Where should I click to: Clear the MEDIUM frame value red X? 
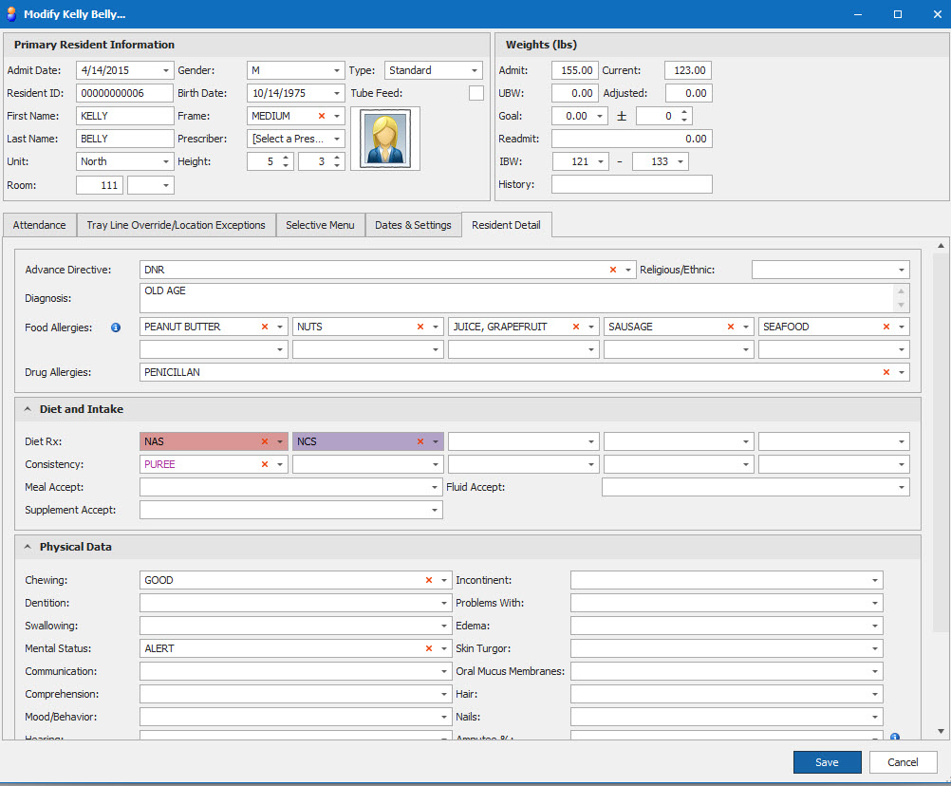322,116
